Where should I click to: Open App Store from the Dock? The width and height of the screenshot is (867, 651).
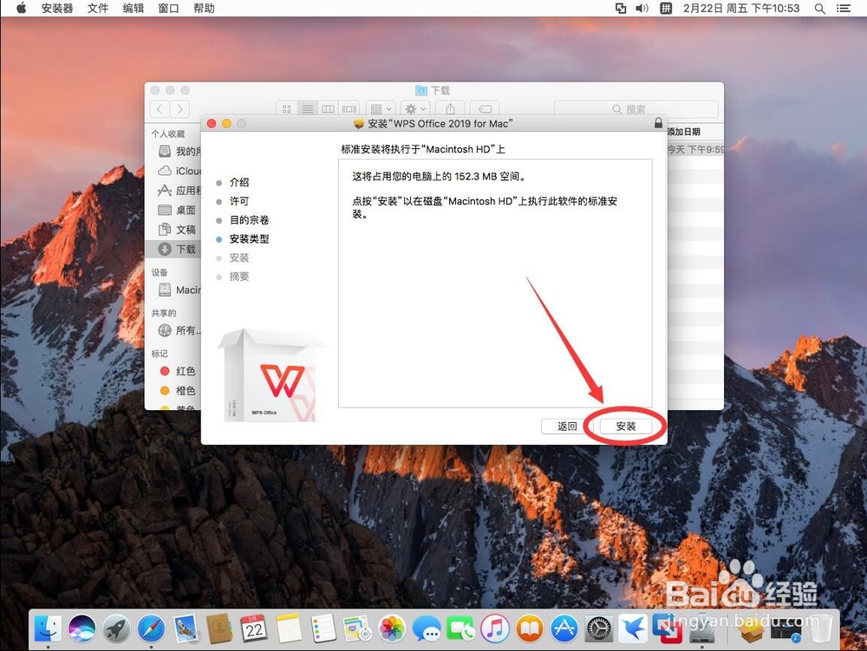coord(564,628)
